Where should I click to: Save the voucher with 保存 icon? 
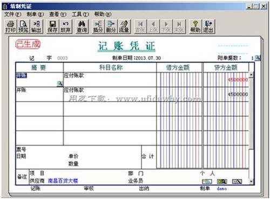[52, 26]
